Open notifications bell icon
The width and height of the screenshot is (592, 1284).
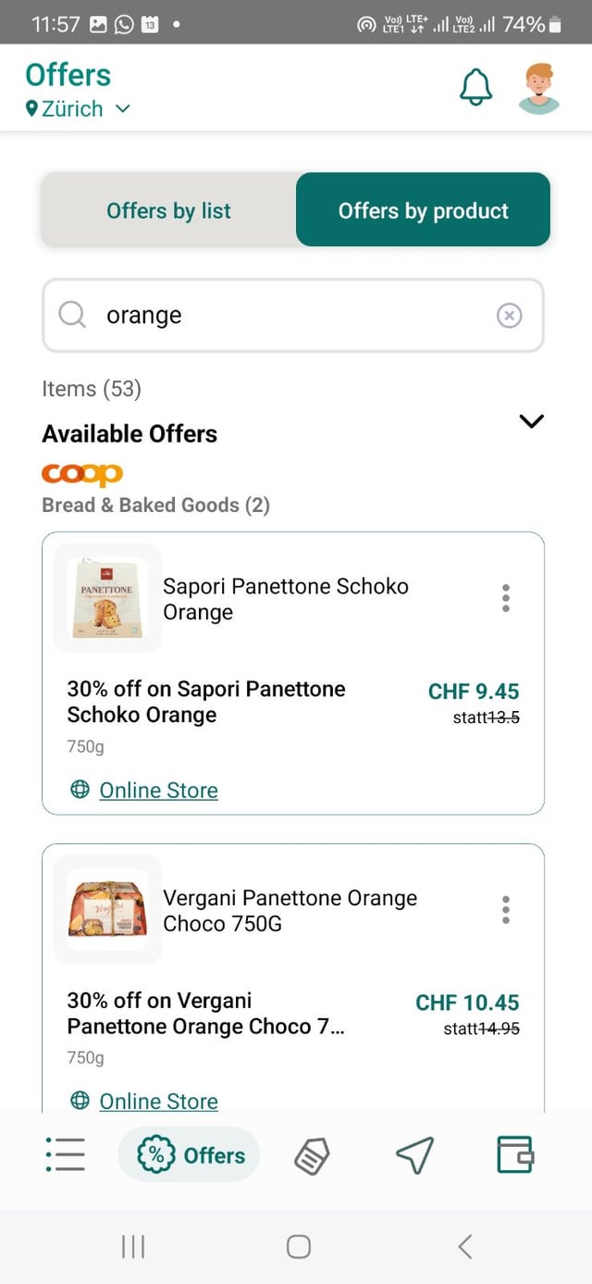coord(475,88)
